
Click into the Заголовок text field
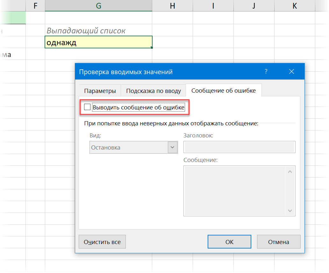click(x=239, y=147)
